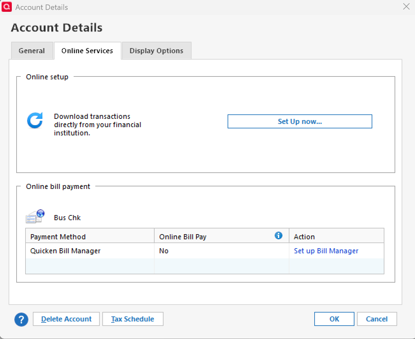Open the Tax Schedule button
The height and width of the screenshot is (339, 415).
point(133,319)
